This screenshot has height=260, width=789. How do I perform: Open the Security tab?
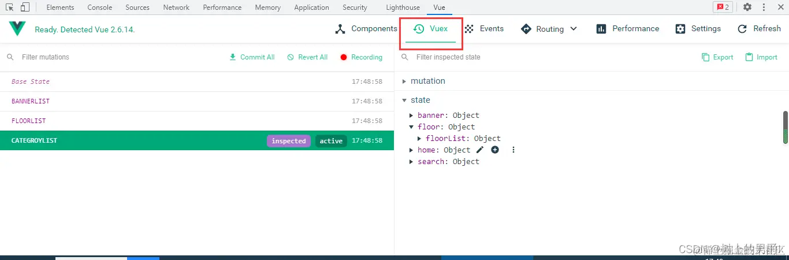[x=355, y=8]
